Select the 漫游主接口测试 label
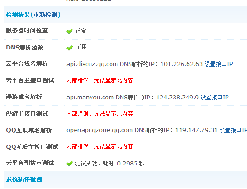 (27, 114)
